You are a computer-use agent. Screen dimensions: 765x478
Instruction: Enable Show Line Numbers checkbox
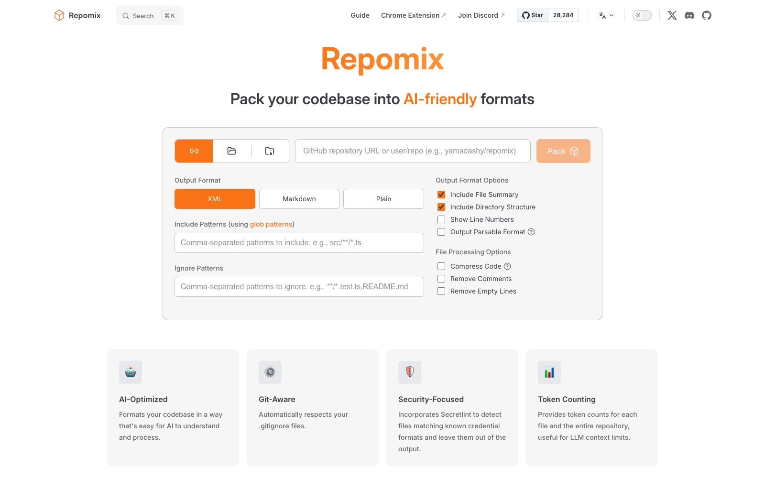click(441, 219)
